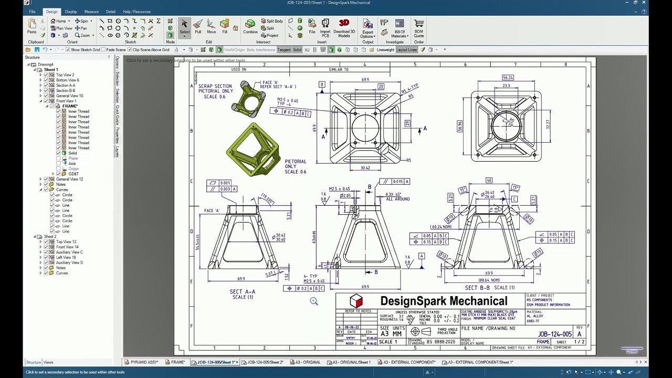Select the Fill tool

point(225,26)
